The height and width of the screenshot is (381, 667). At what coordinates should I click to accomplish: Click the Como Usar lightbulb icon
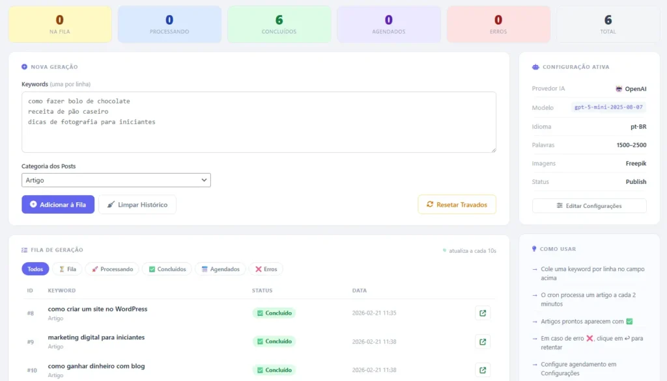pos(534,249)
